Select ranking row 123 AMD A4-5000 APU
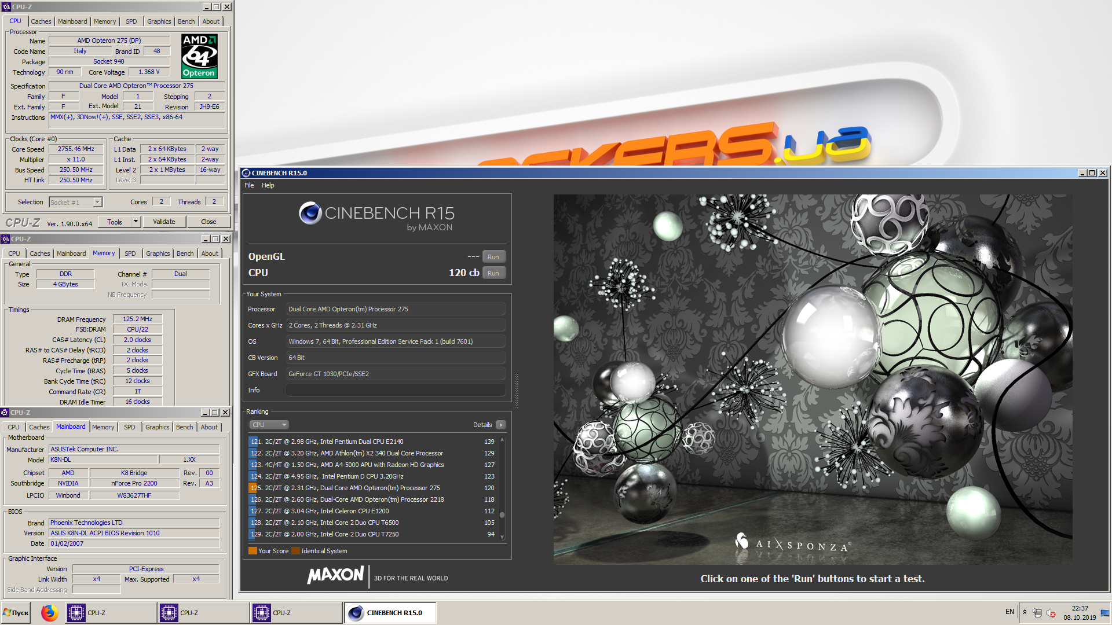This screenshot has width=1112, height=625. [372, 465]
